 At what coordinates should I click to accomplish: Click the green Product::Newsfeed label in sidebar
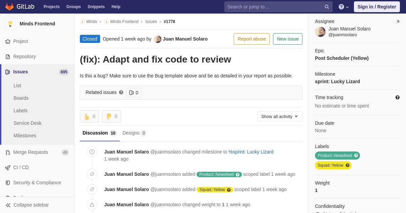[337, 156]
